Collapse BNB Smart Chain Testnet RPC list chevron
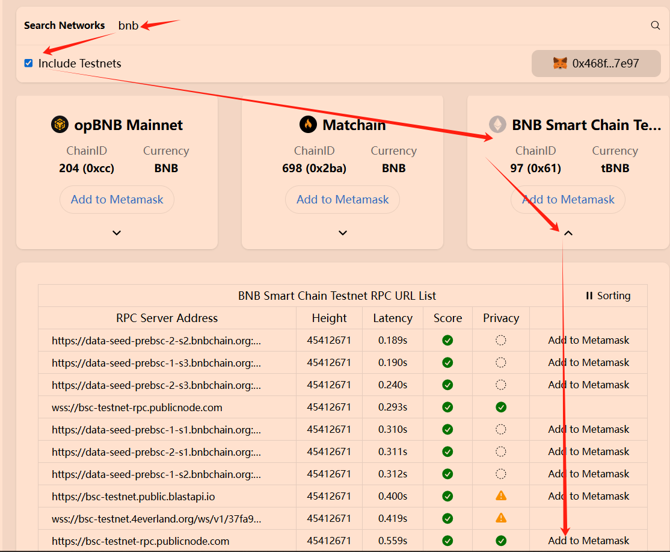Screen dimensions: 670x552 coord(568,233)
